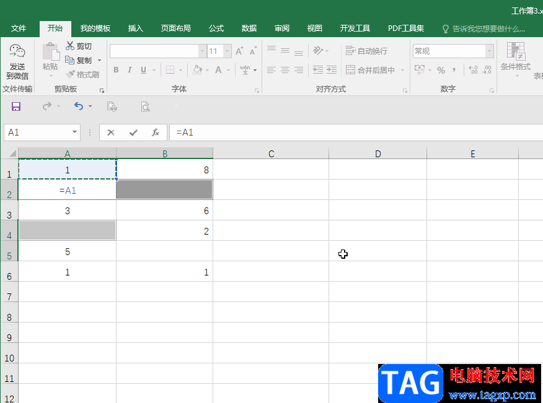Select column C header
Image resolution: width=543 pixels, height=403 pixels.
271,154
